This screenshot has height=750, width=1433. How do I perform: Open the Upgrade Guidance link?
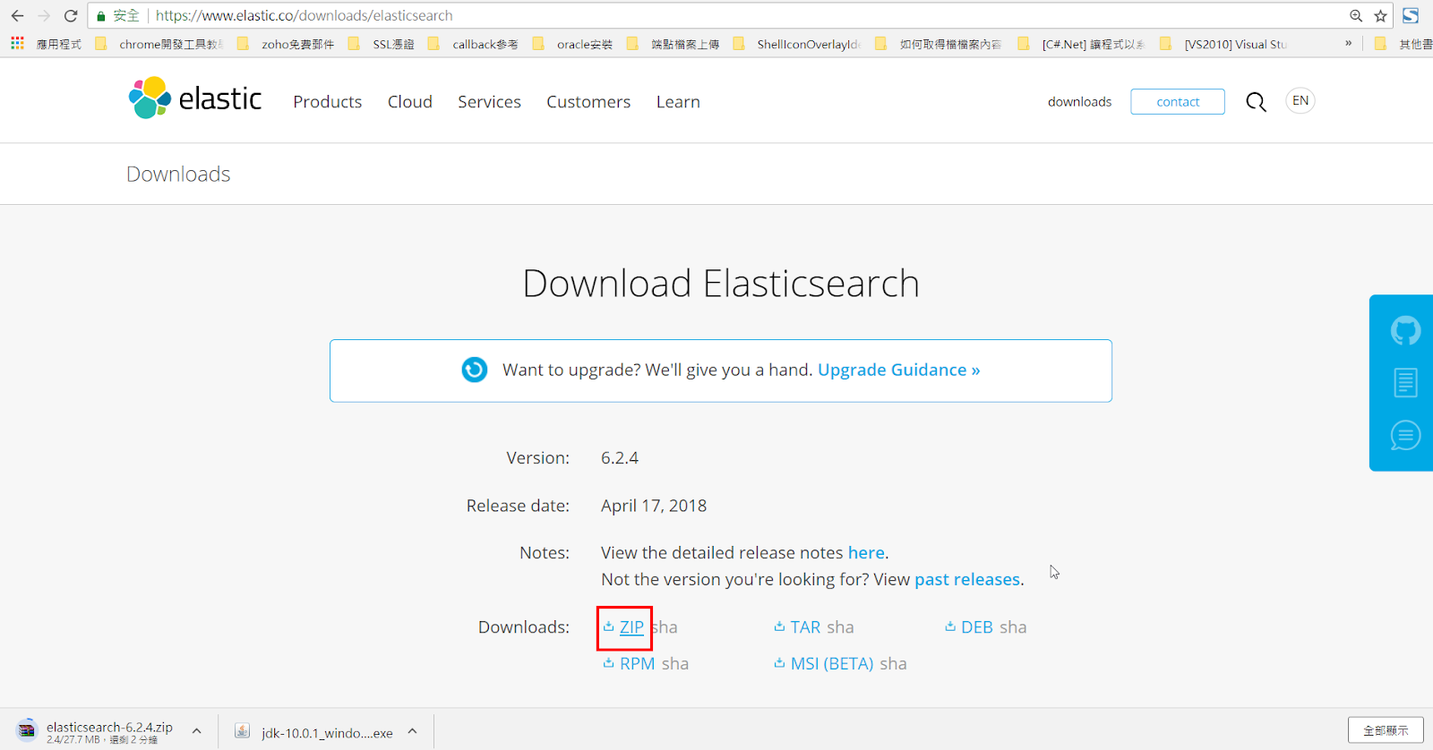(x=898, y=370)
